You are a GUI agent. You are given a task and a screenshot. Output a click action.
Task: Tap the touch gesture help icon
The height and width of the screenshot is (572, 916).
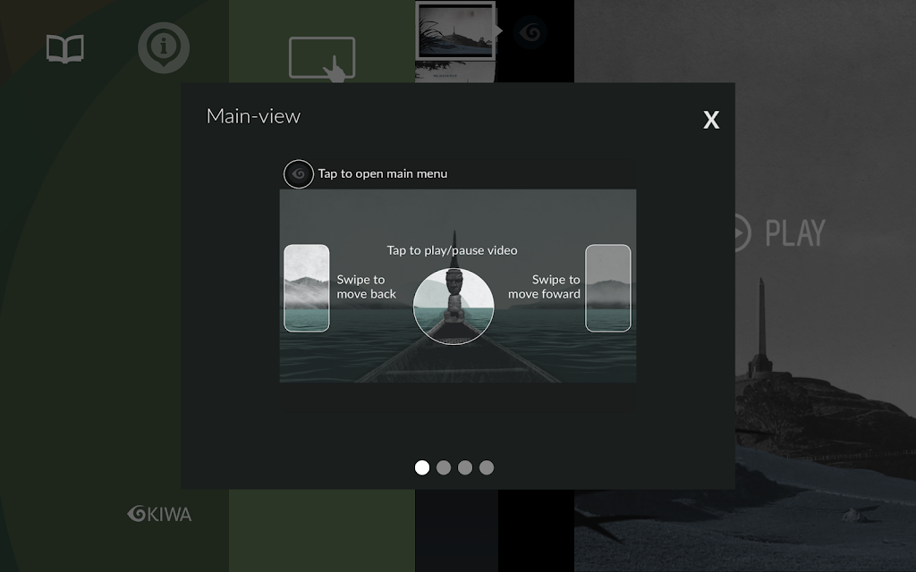[322, 59]
